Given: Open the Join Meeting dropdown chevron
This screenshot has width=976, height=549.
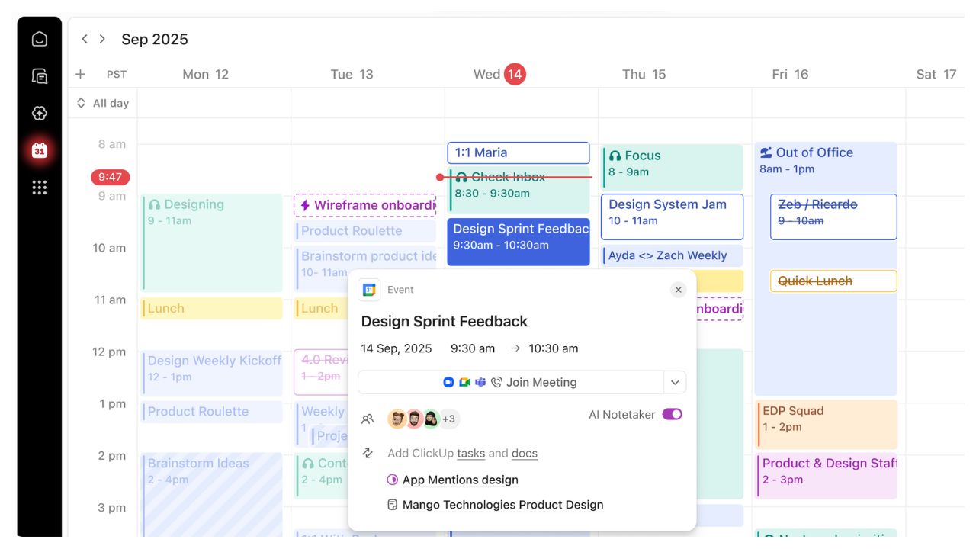Looking at the screenshot, I should click(x=674, y=382).
